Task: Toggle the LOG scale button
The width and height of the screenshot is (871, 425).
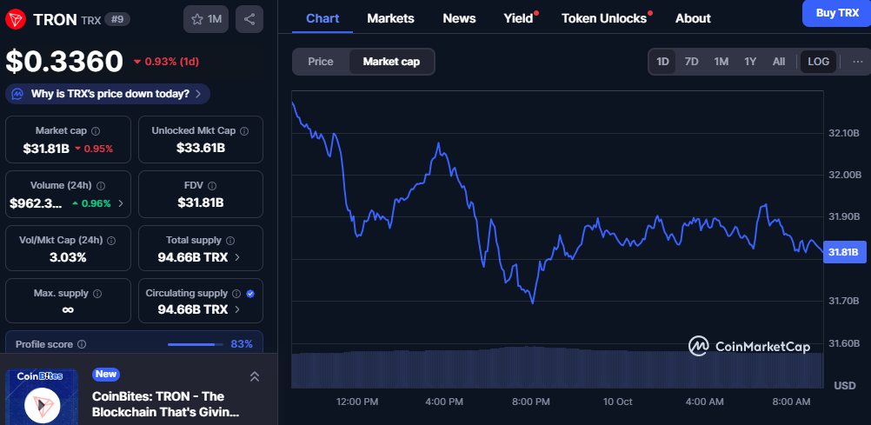Action: pyautogui.click(x=818, y=62)
